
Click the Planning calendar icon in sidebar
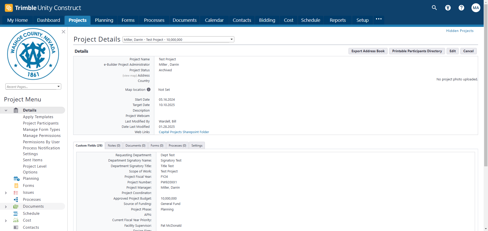(16, 179)
